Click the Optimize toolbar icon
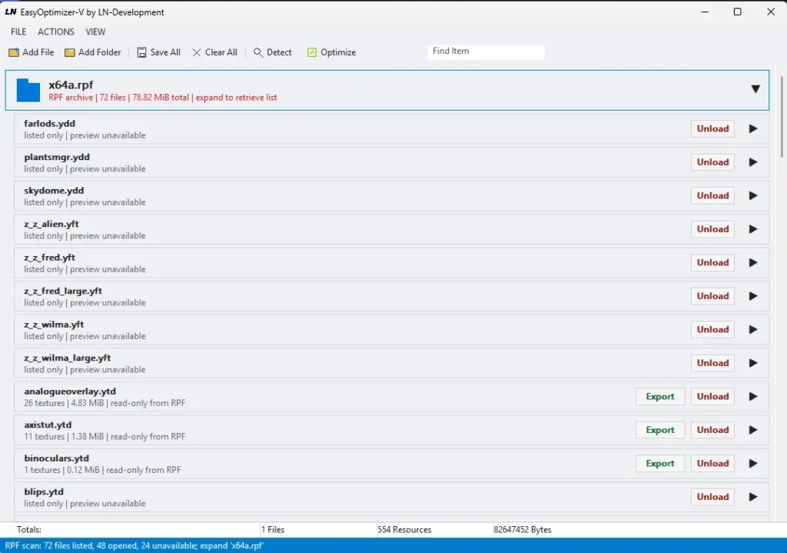Viewport: 787px width, 553px height. point(312,52)
